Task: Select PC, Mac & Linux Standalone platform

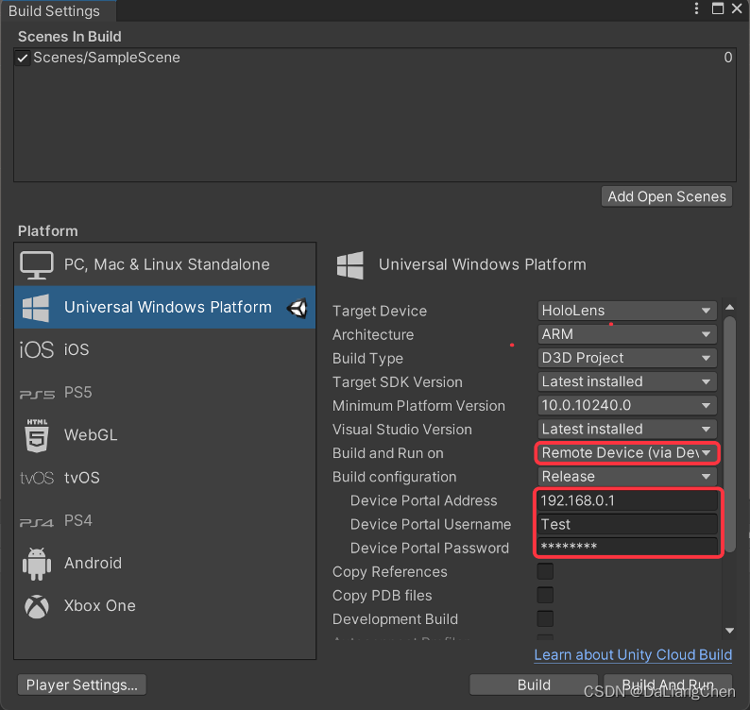Action: click(x=165, y=265)
